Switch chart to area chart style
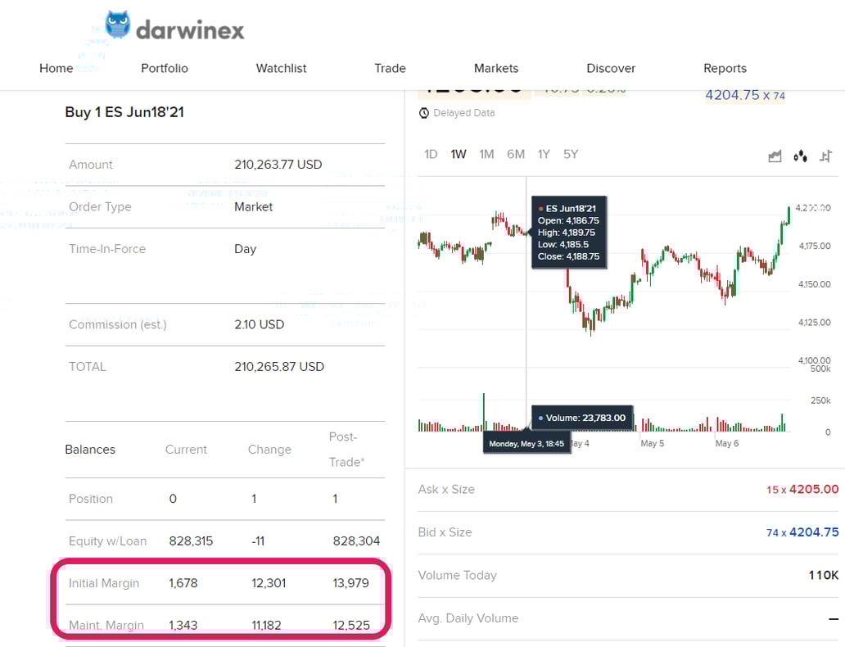This screenshot has height=647, width=845. pyautogui.click(x=775, y=156)
